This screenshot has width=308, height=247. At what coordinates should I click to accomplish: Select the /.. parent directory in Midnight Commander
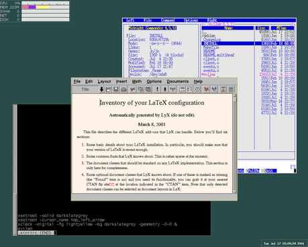pyautogui.click(x=204, y=32)
